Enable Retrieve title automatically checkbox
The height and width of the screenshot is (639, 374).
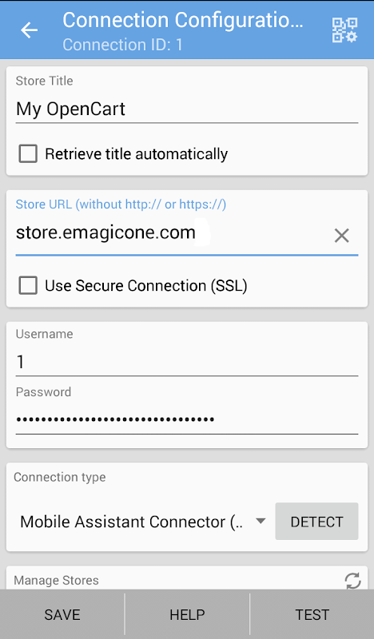tap(28, 153)
